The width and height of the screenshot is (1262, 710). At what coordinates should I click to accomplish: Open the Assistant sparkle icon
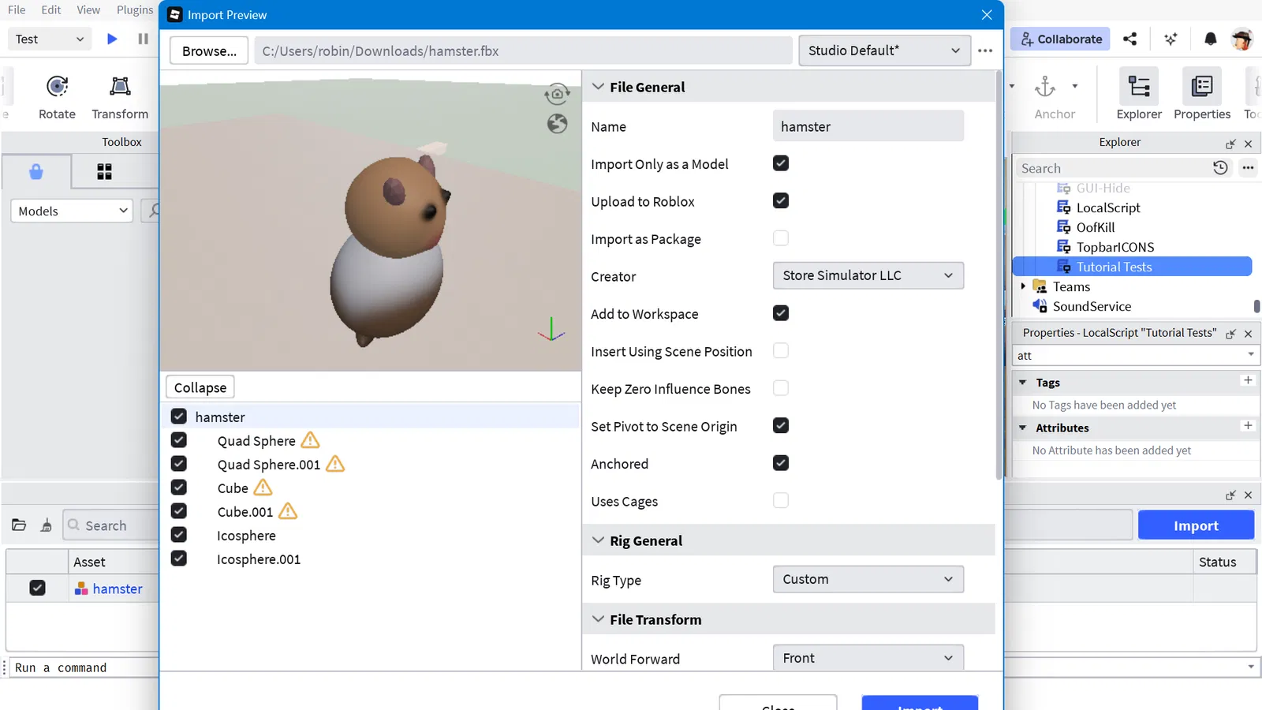coord(1171,39)
